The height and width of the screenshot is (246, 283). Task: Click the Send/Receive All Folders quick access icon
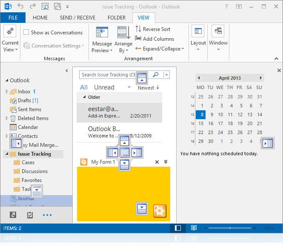[57, 7]
